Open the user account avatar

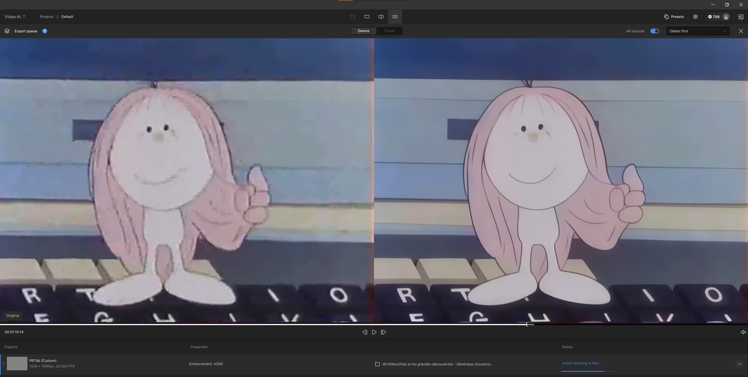tap(726, 17)
